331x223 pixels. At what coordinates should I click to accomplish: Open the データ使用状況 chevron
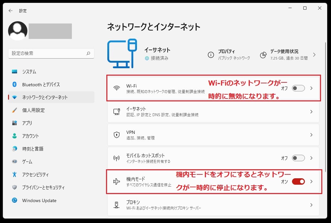(314, 55)
